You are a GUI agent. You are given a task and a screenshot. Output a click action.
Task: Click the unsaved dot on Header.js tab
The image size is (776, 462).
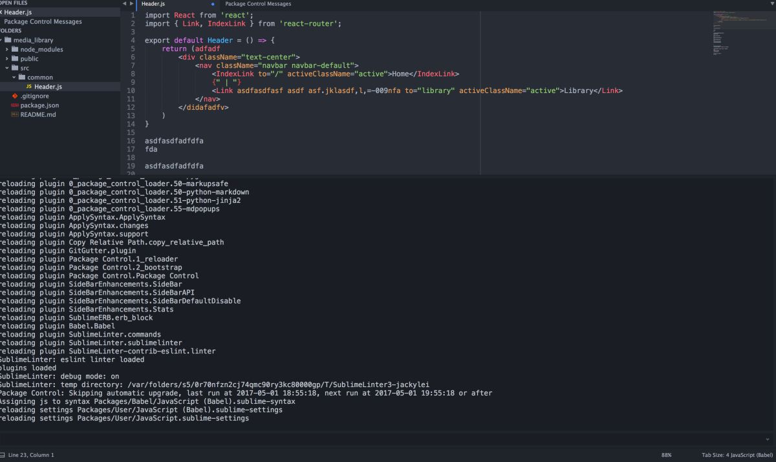(213, 4)
